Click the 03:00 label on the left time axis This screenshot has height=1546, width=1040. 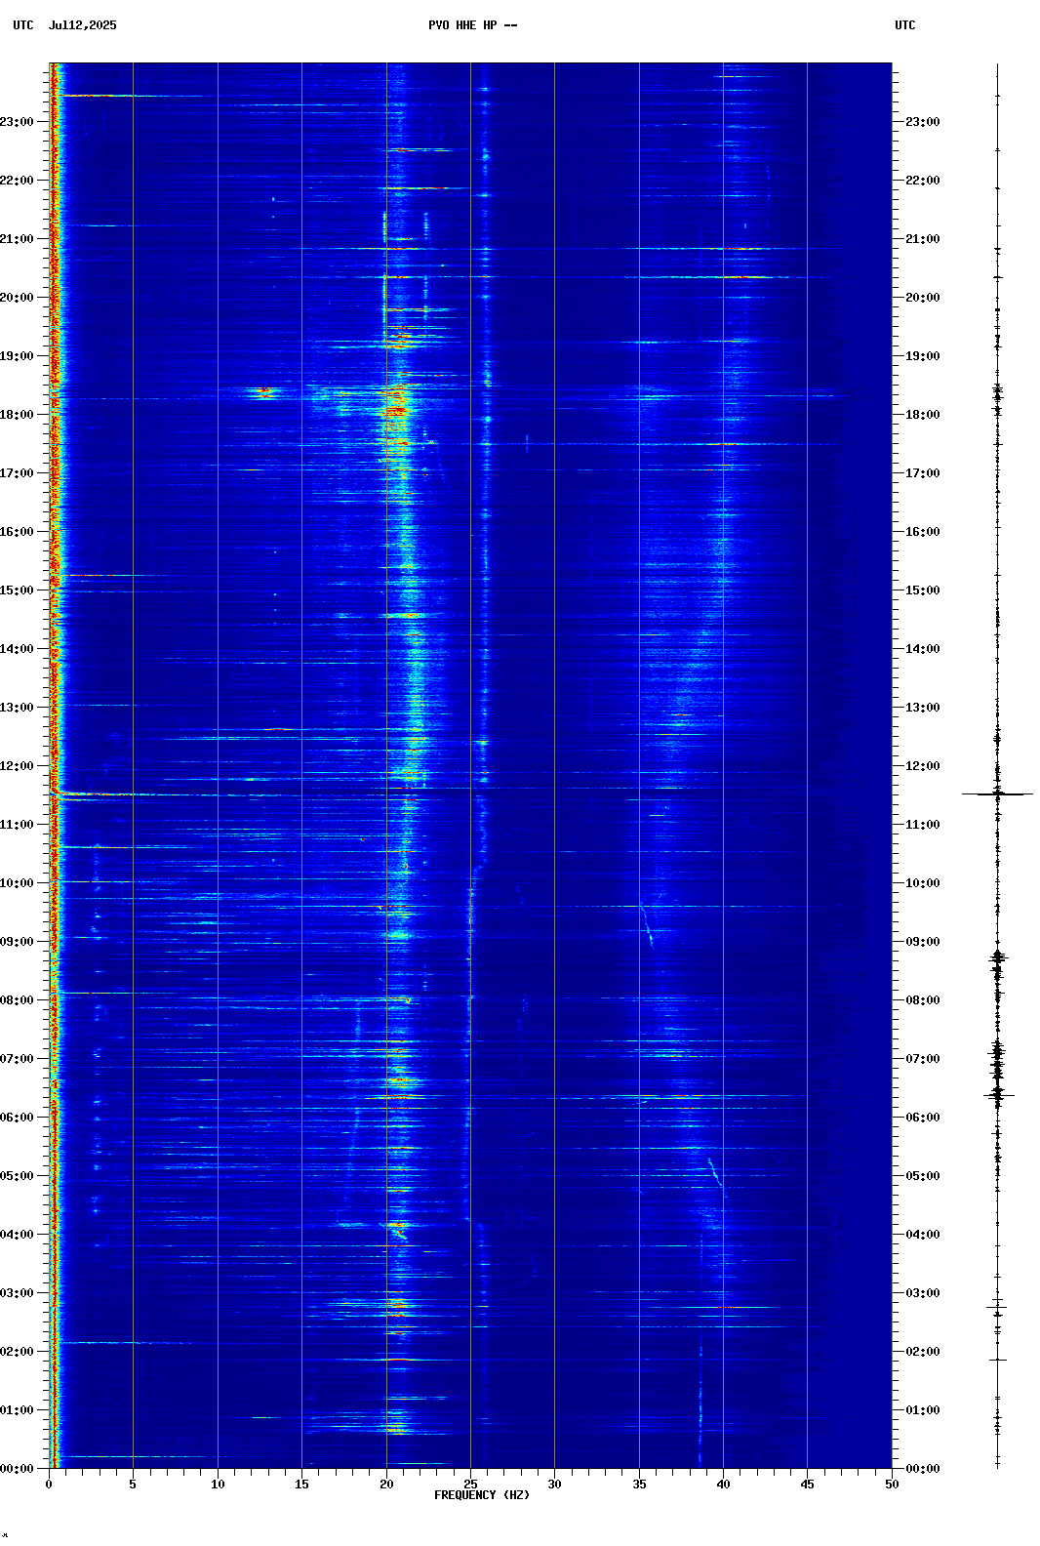pos(17,1293)
